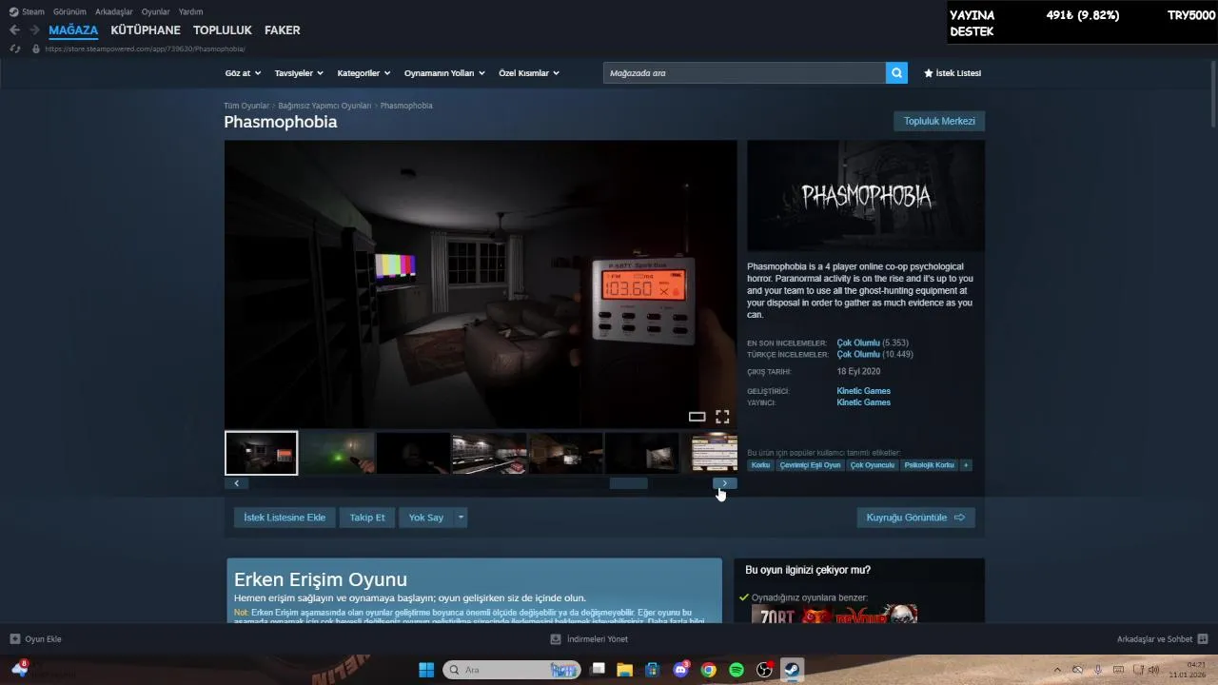The image size is (1218, 685).
Task: Switch to the KÜTÜPHANE tab
Action: 146,30
